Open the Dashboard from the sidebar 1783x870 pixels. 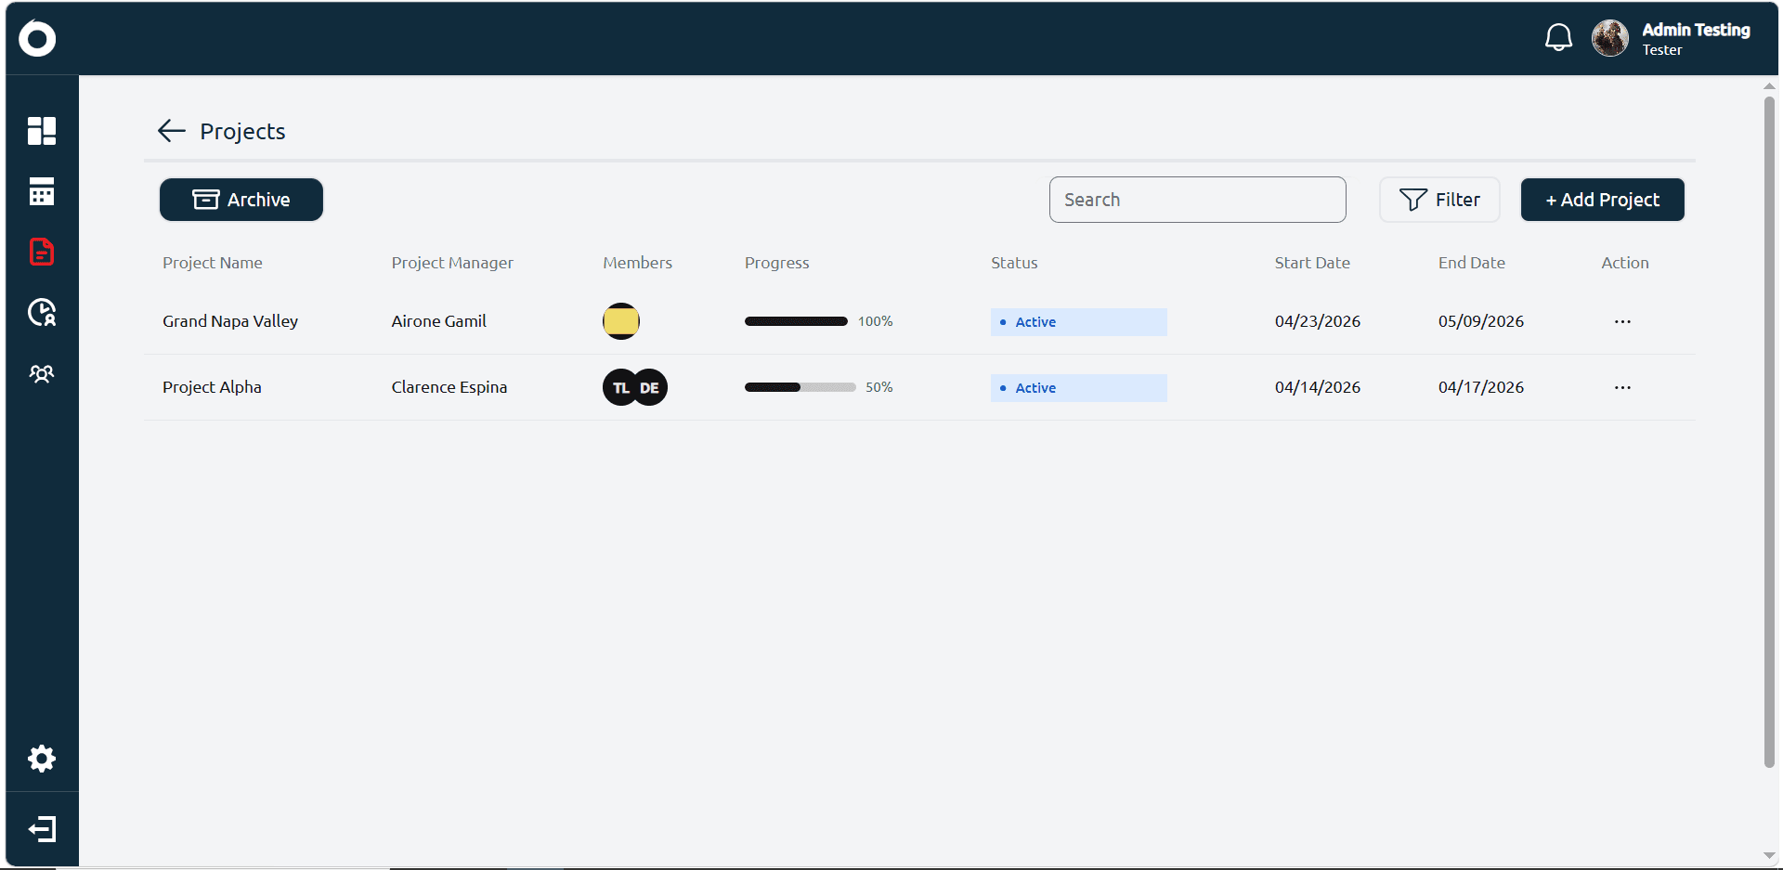[x=42, y=131]
